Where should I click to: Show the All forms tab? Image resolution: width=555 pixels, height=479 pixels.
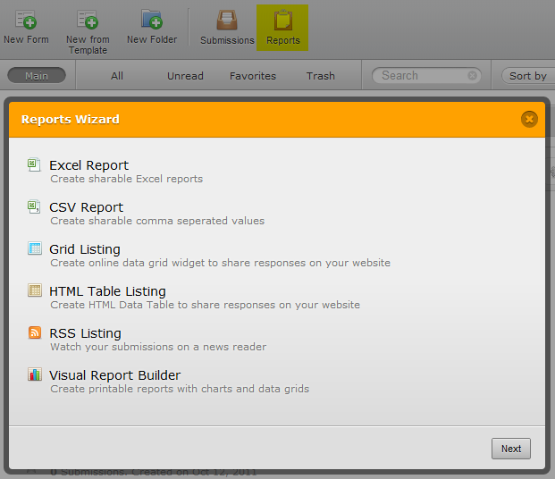117,76
